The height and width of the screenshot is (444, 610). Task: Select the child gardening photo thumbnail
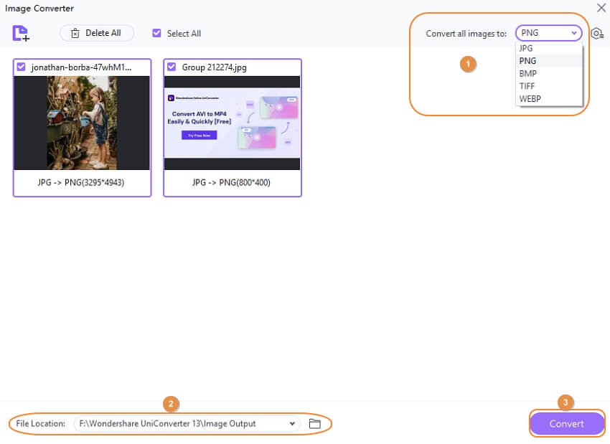click(82, 123)
